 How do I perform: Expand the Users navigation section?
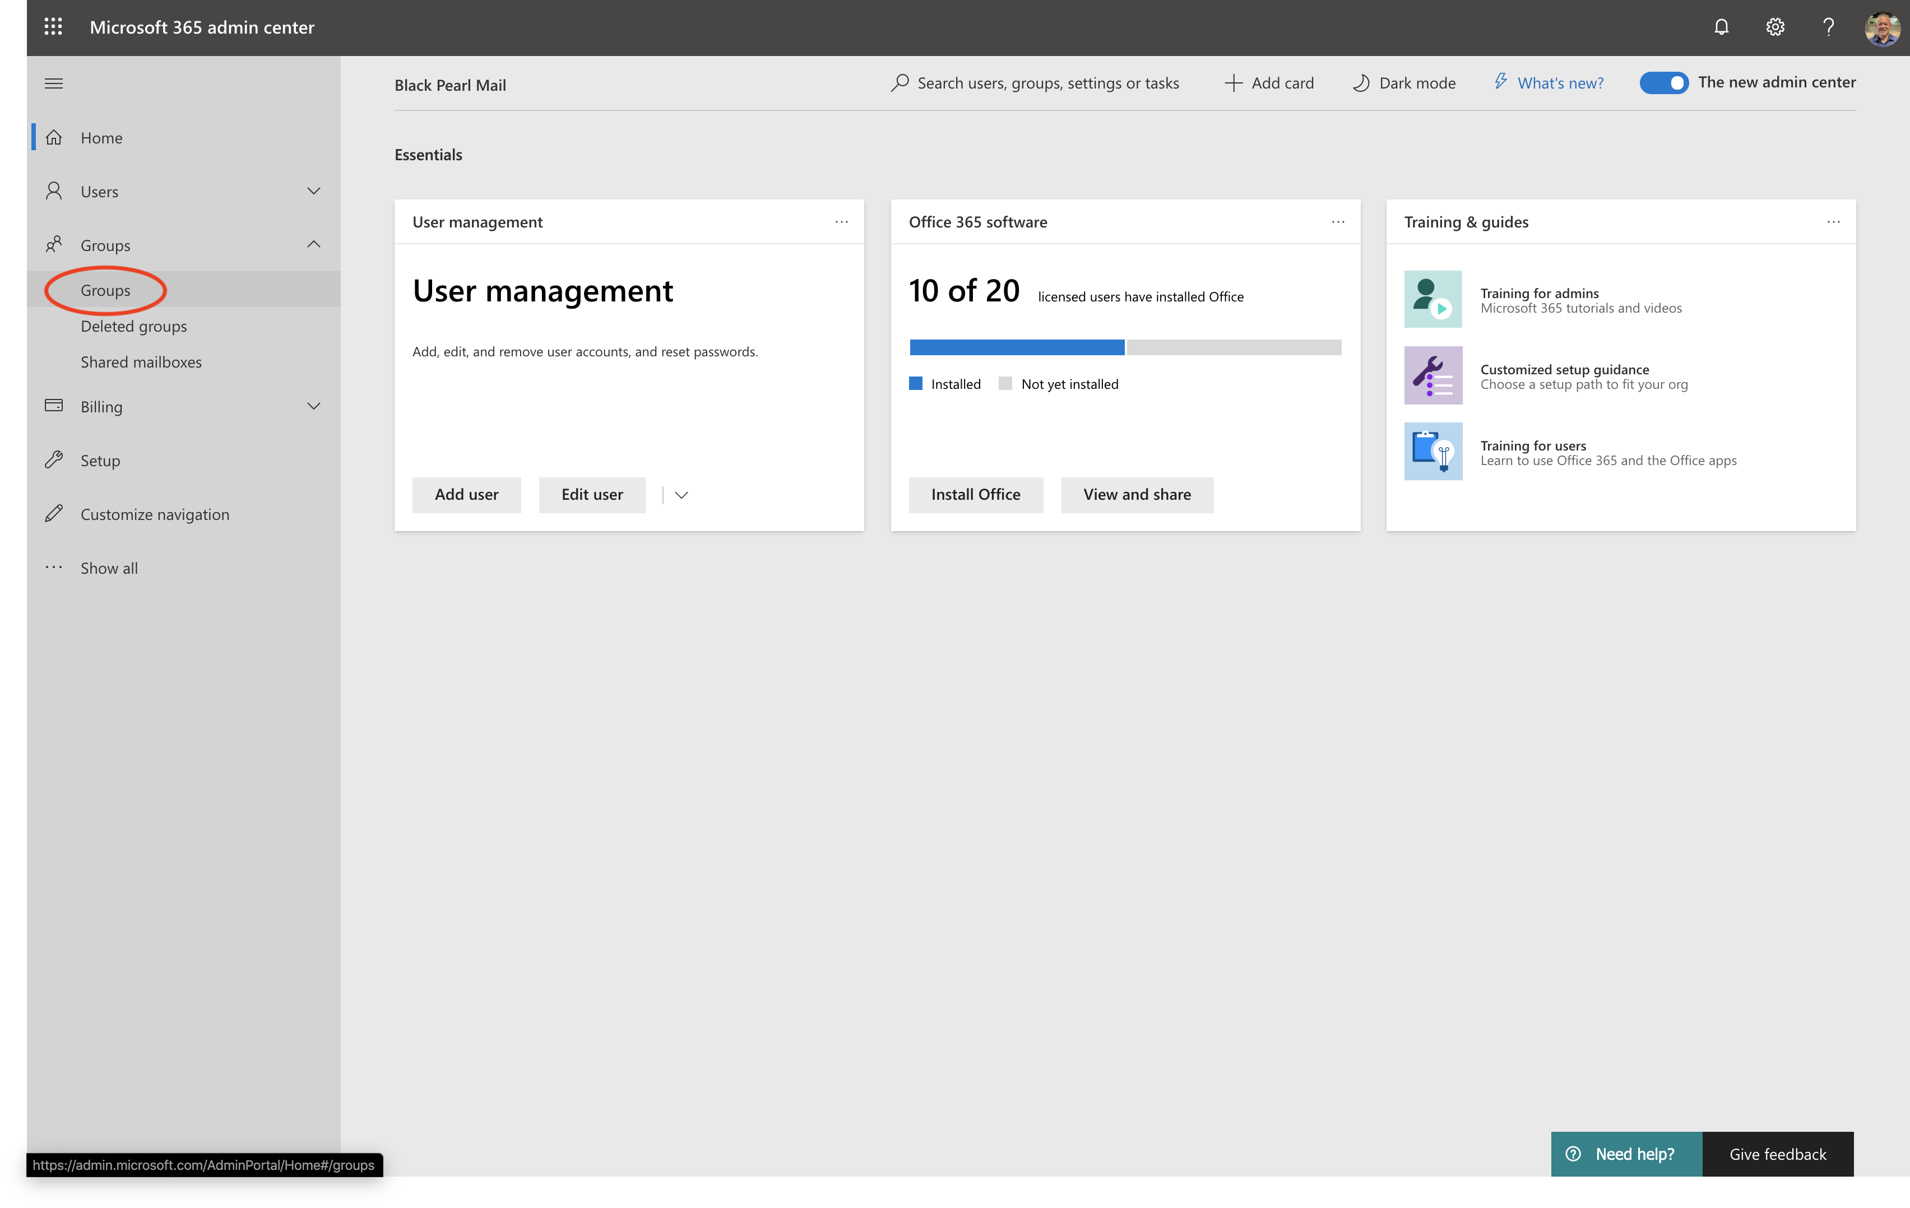point(313,191)
